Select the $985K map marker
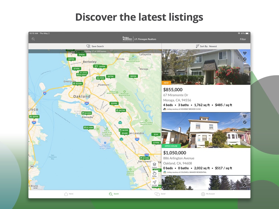This screenshot has height=209, width=279. tap(82, 55)
